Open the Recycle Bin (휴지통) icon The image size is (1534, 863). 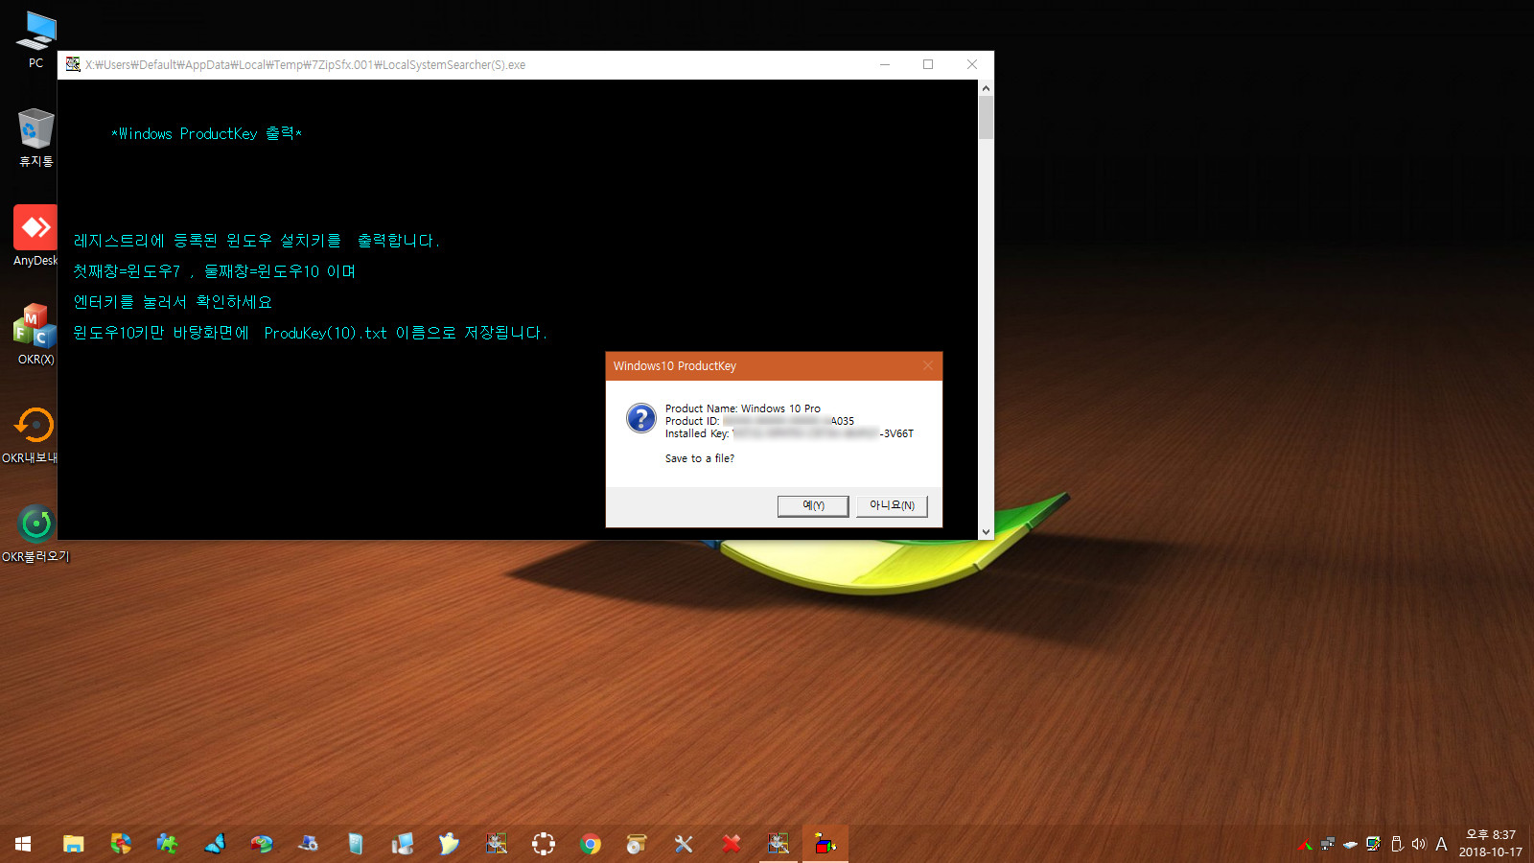point(35,138)
